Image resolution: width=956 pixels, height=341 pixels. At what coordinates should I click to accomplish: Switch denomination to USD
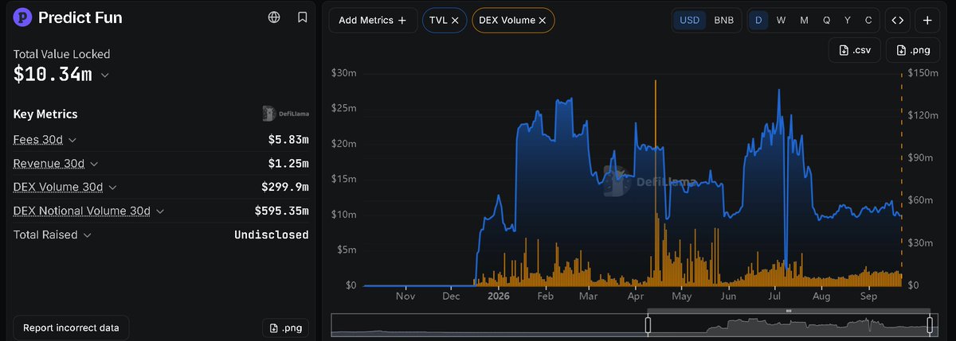(x=690, y=20)
